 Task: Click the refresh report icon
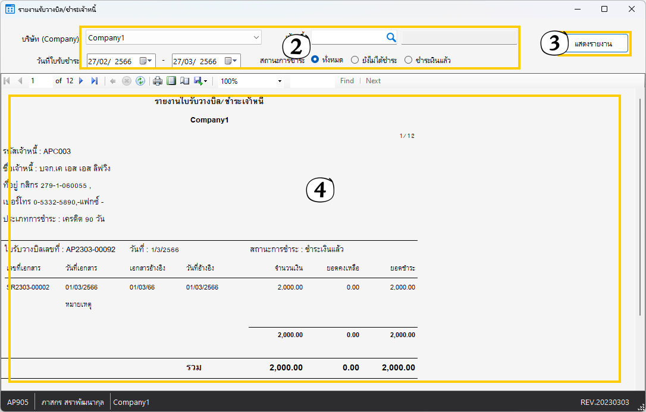coord(140,81)
